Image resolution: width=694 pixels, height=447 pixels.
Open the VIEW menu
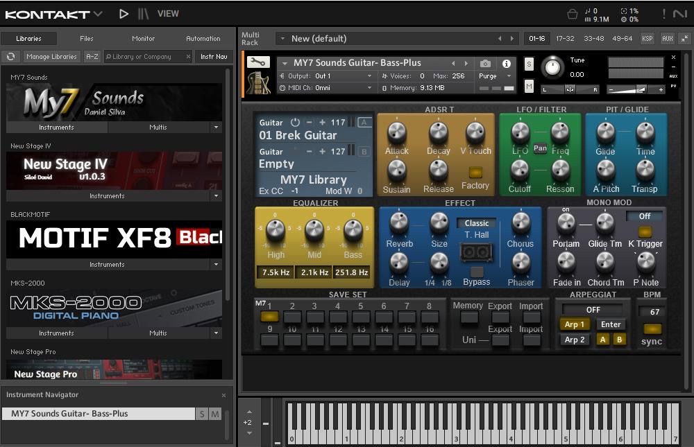[168, 14]
